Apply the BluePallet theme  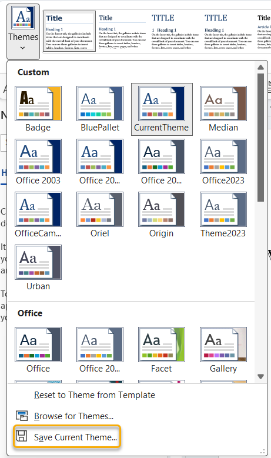(100, 109)
